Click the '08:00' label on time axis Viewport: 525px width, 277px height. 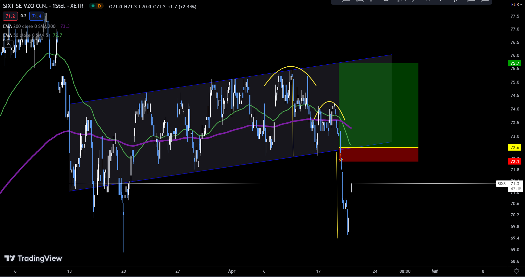click(x=405, y=271)
